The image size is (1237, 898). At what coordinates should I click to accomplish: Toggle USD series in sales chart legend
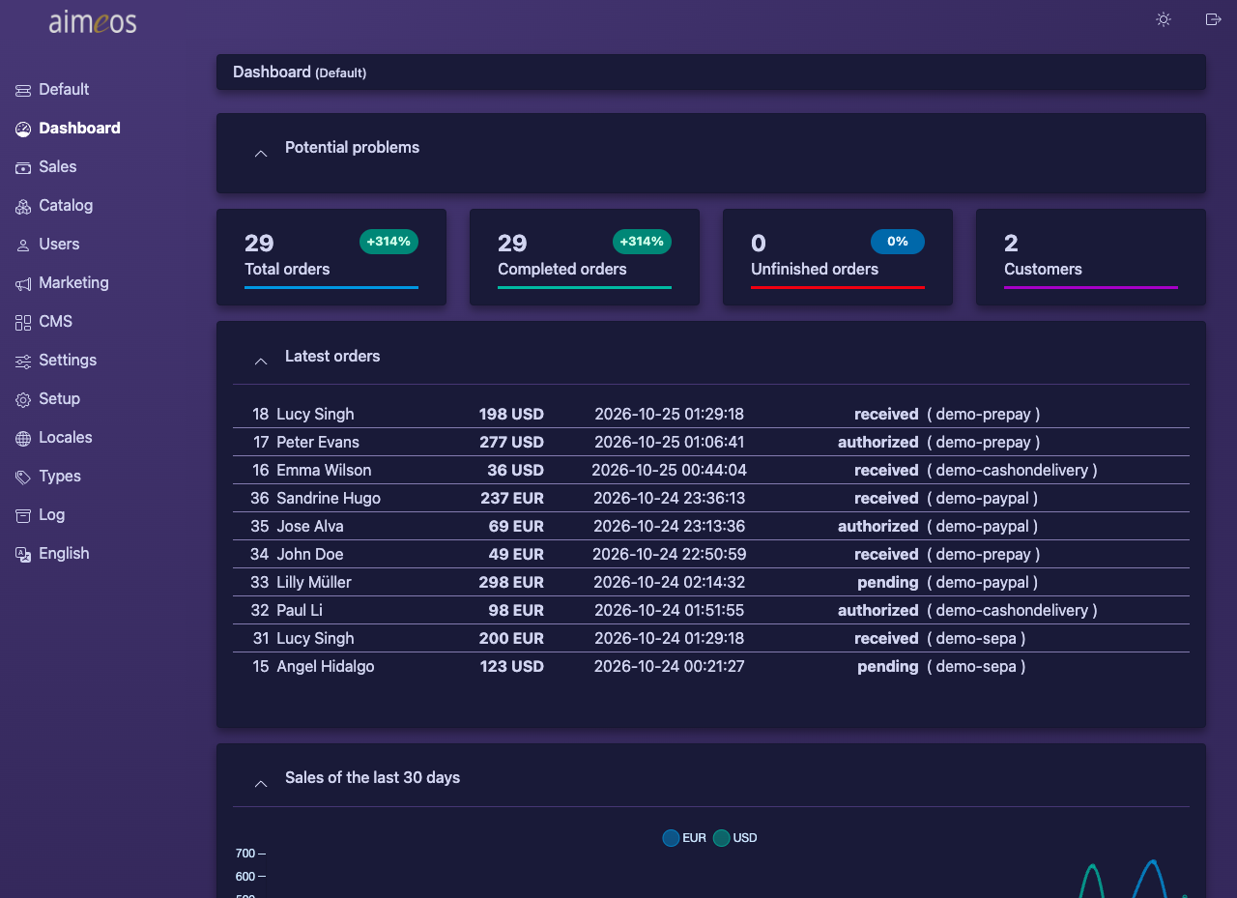coord(735,838)
